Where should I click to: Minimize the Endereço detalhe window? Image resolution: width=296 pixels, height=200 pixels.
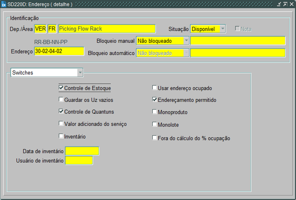pyautogui.click(x=279, y=4)
